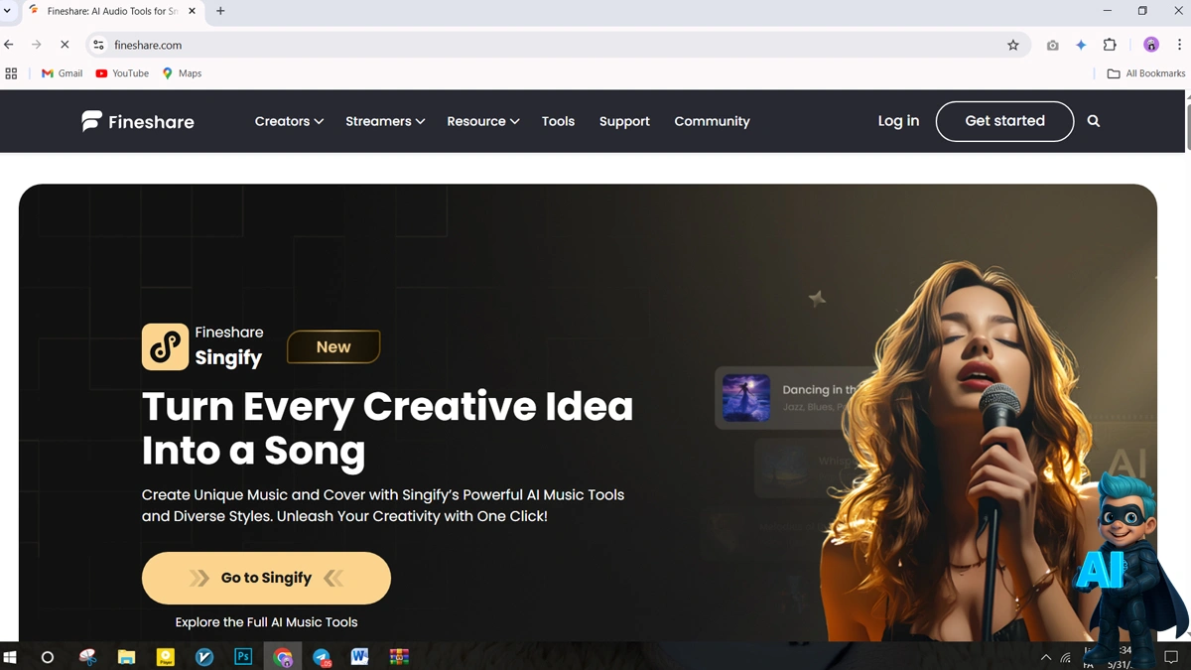Open the site search magnifier icon

(x=1094, y=121)
